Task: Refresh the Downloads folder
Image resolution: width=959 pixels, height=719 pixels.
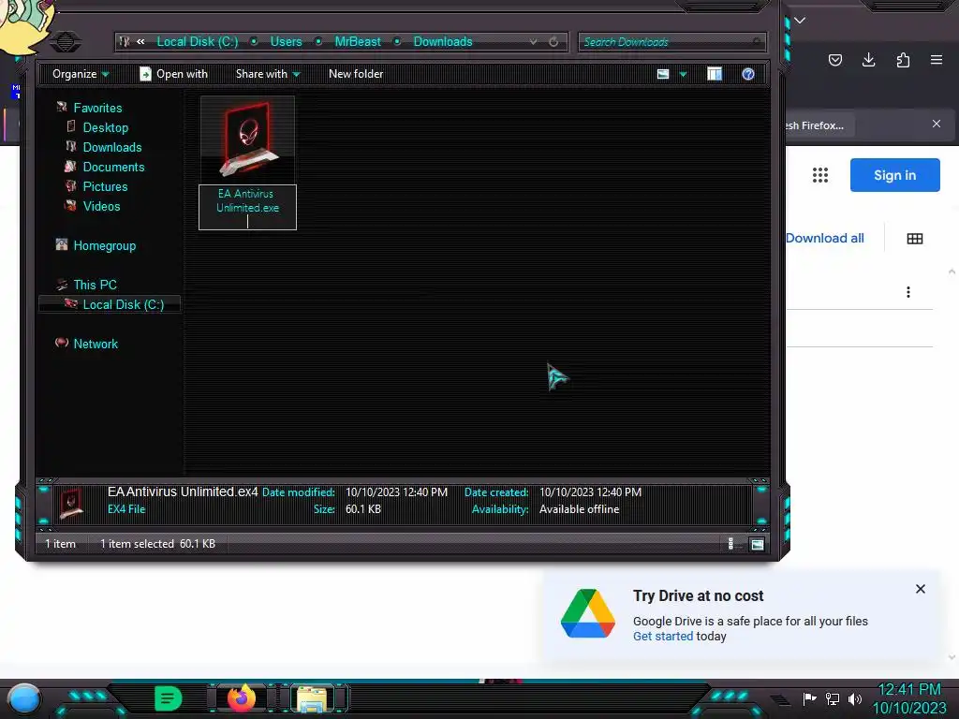Action: (553, 41)
